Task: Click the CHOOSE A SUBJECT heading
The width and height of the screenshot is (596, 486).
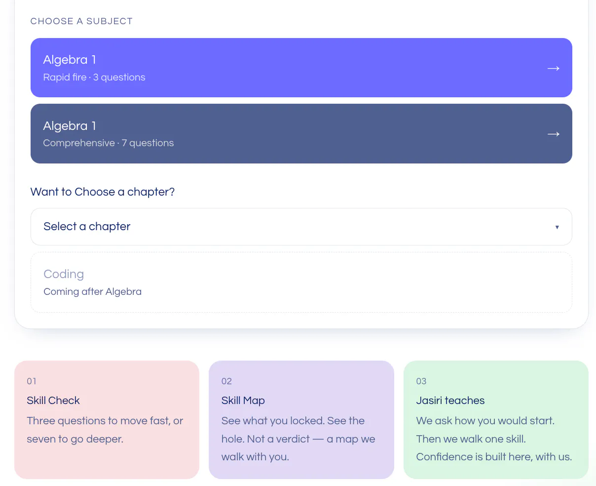Action: (x=81, y=21)
